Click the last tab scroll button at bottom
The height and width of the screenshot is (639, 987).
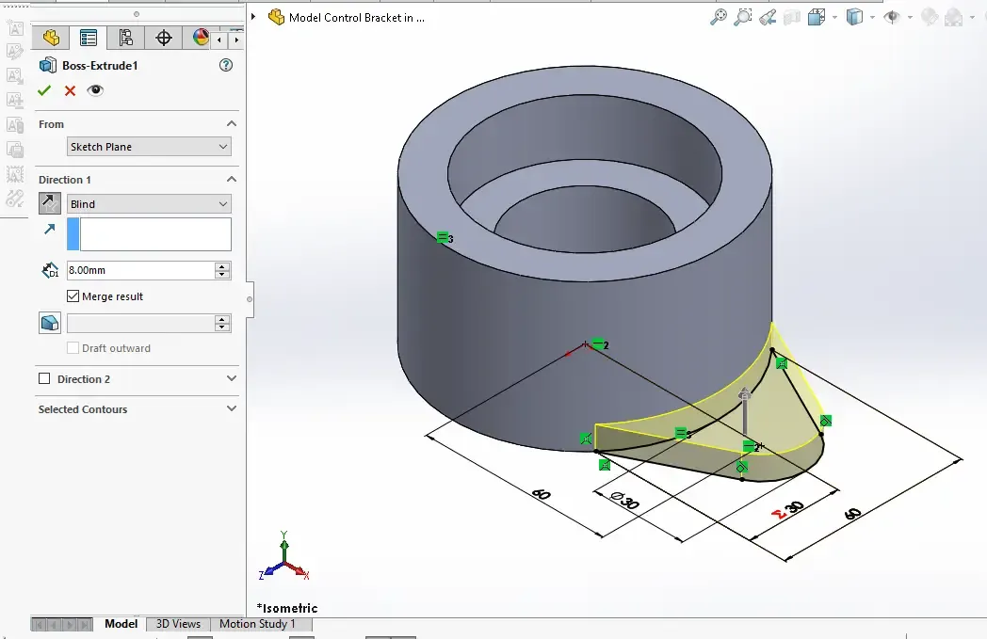tap(85, 625)
